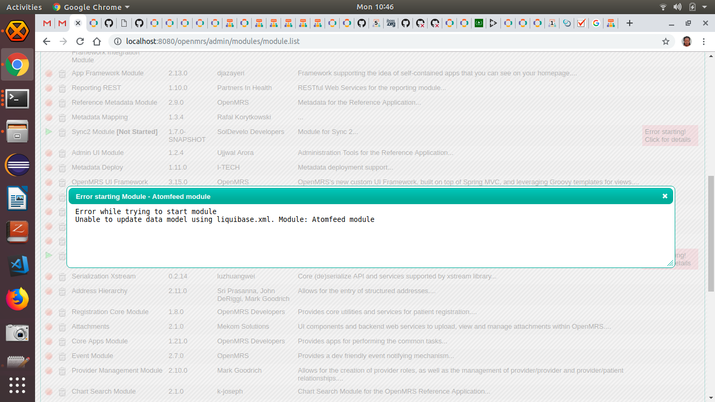Viewport: 715px width, 402px height.
Task: Stop the Address Hierarchy module
Action: (49, 292)
